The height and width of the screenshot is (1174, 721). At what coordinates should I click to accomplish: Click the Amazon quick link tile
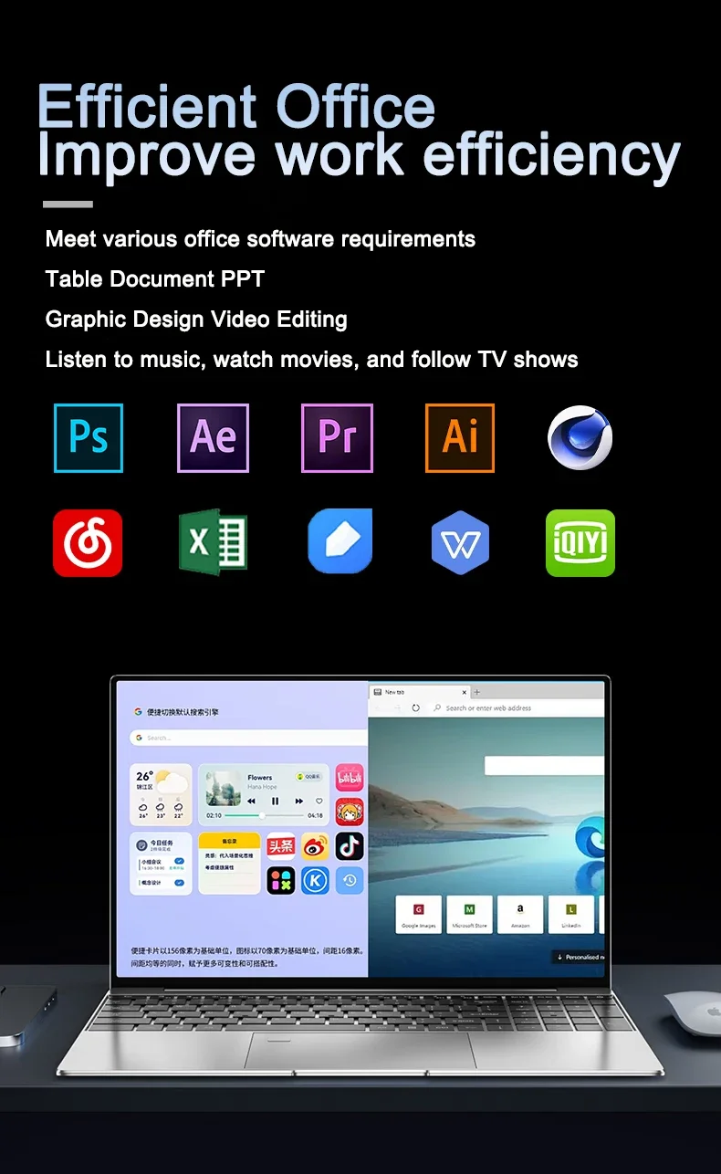click(x=520, y=914)
